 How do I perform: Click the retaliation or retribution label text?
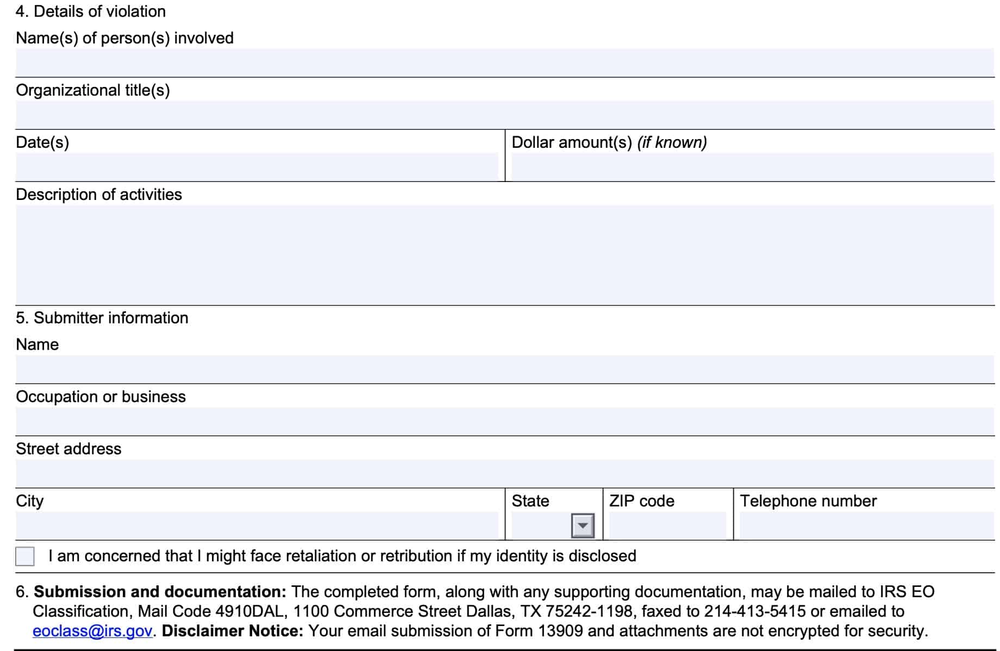pos(342,556)
